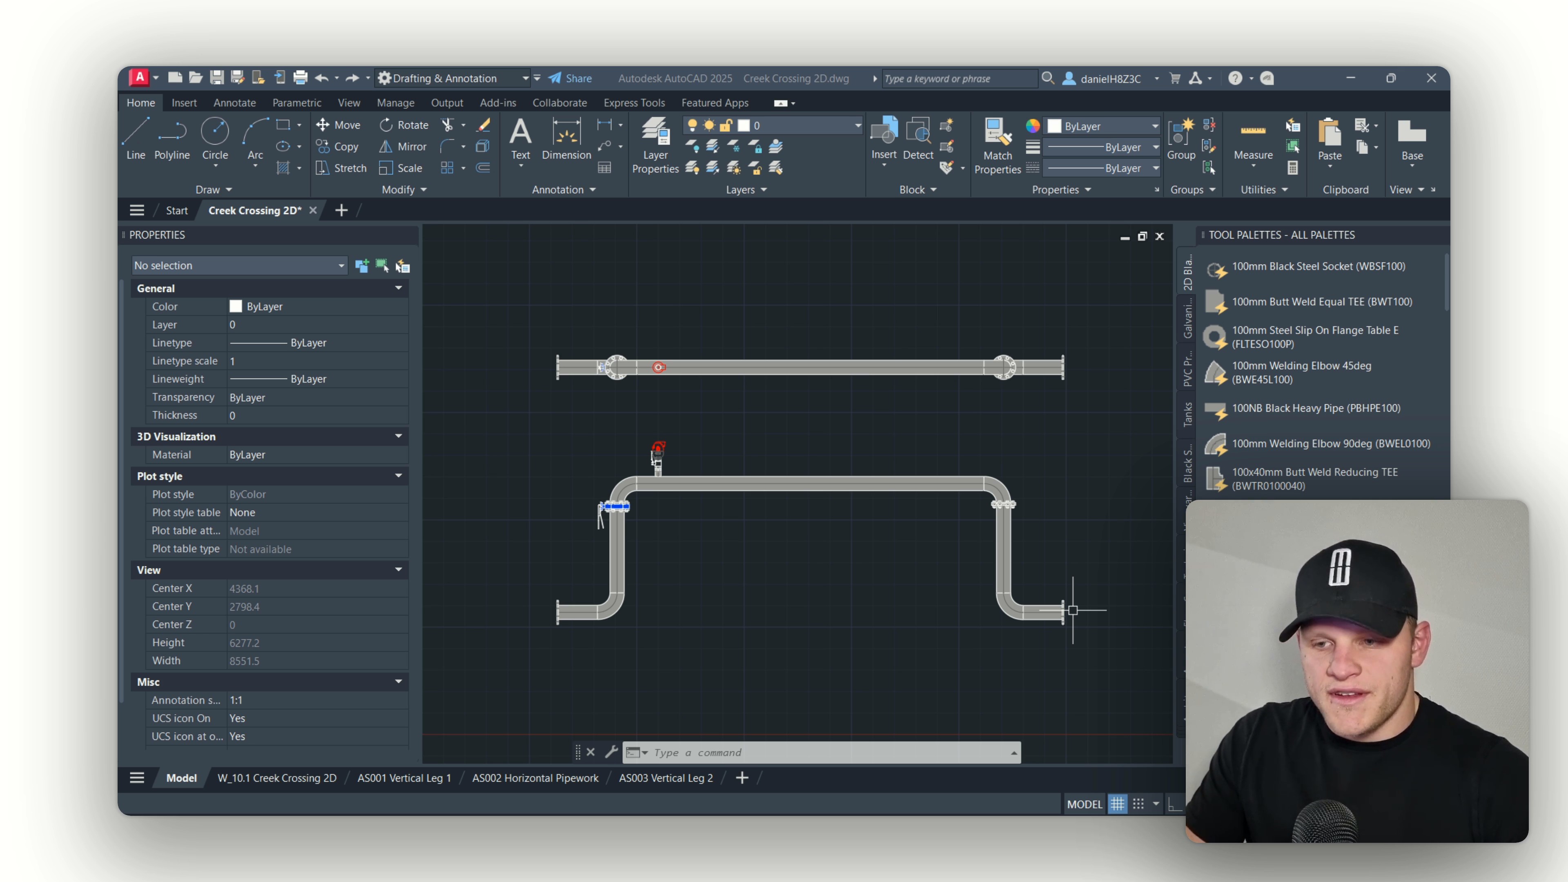Select the Circle draw tool
The image size is (1568, 882).
tap(215, 139)
